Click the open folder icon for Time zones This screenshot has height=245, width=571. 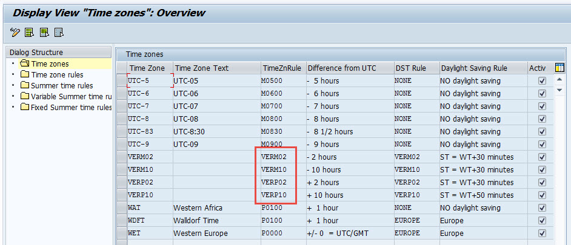pyautogui.click(x=25, y=64)
